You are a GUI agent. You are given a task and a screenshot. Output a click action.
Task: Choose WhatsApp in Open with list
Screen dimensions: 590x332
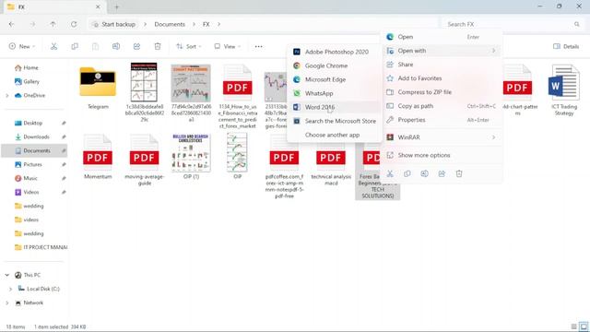[x=334, y=93]
